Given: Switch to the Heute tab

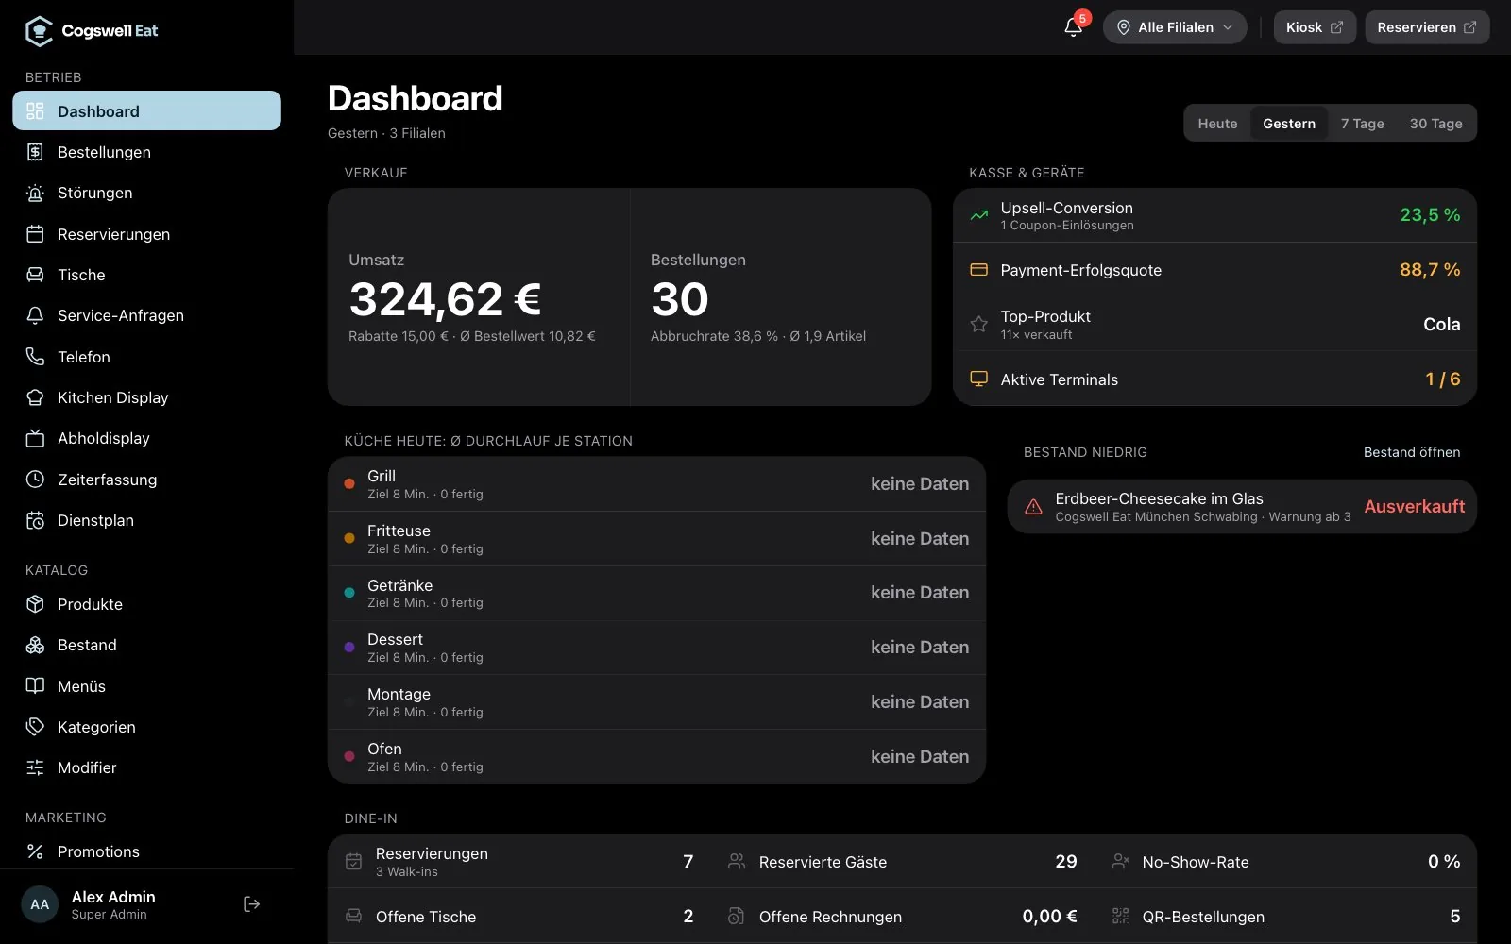Looking at the screenshot, I should [1217, 124].
